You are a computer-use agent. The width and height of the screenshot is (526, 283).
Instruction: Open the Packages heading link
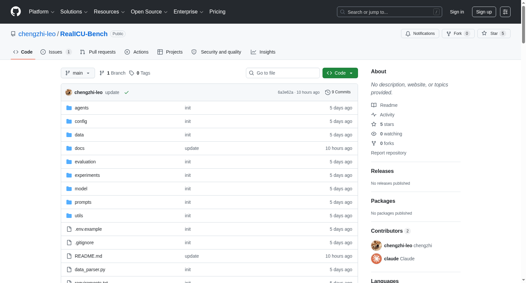[x=383, y=201]
